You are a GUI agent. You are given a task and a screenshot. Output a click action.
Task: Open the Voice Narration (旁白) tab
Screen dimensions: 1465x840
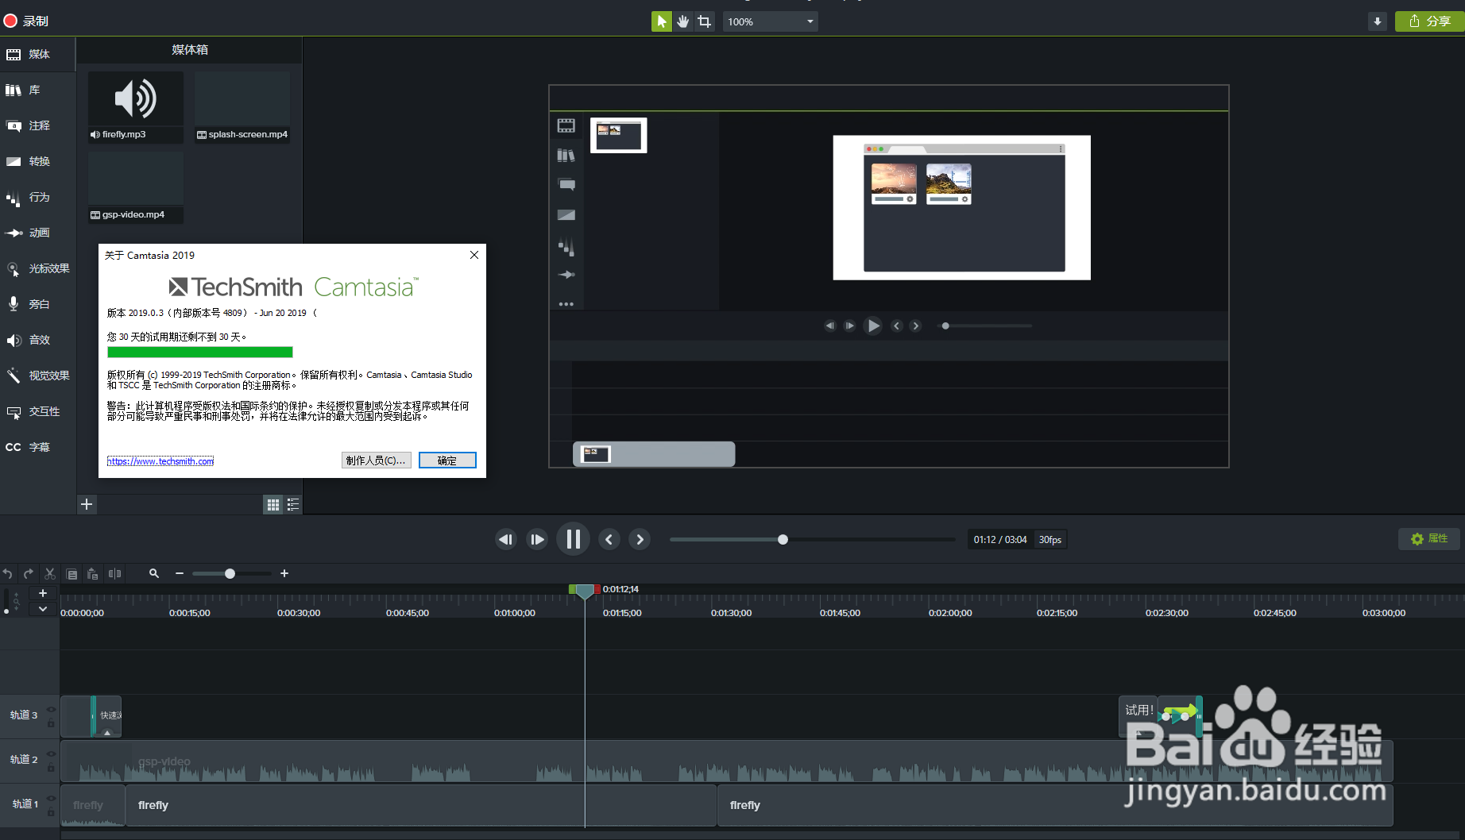(37, 304)
